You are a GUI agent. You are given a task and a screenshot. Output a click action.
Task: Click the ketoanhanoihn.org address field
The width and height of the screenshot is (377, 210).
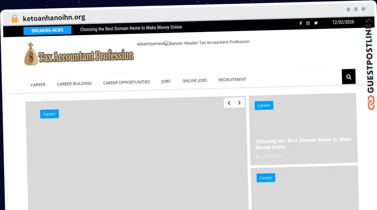click(54, 18)
